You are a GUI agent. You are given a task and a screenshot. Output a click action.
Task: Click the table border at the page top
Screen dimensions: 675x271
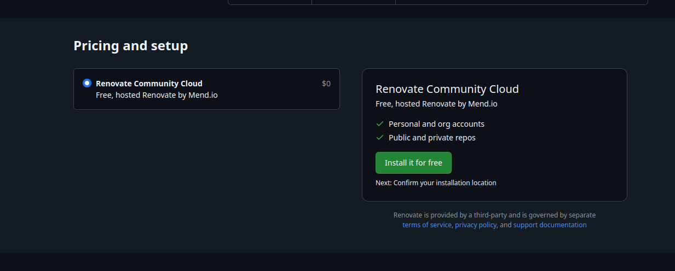pos(438,4)
